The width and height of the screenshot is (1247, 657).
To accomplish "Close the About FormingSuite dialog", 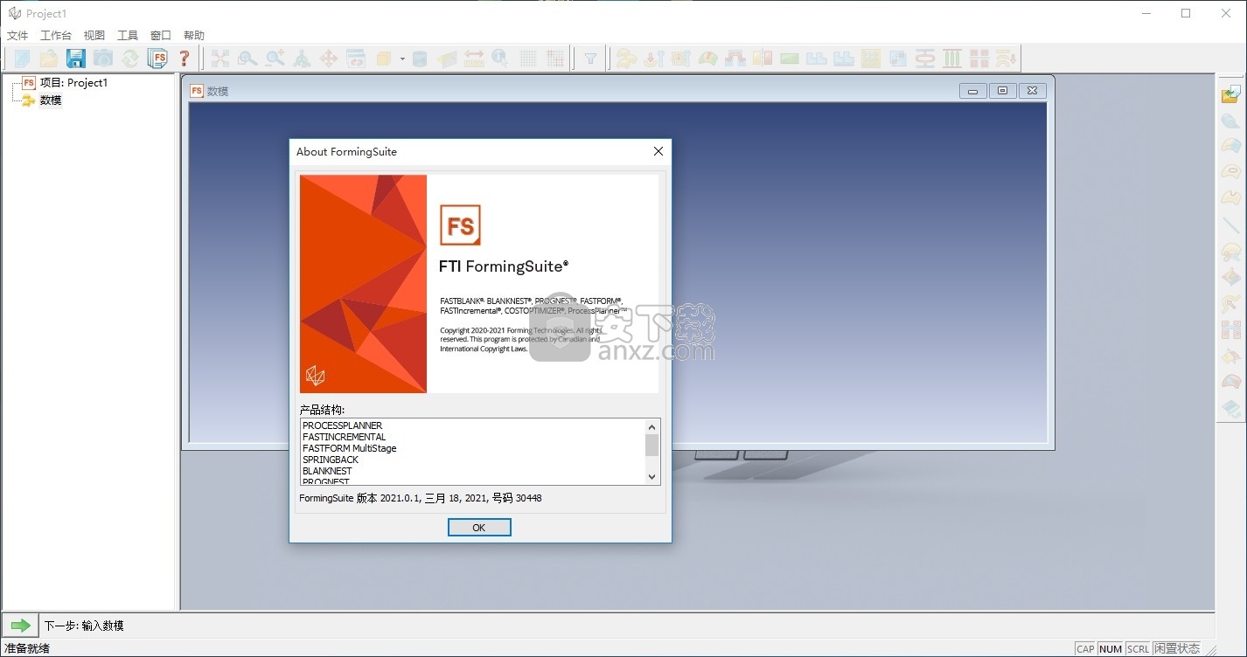I will (658, 151).
